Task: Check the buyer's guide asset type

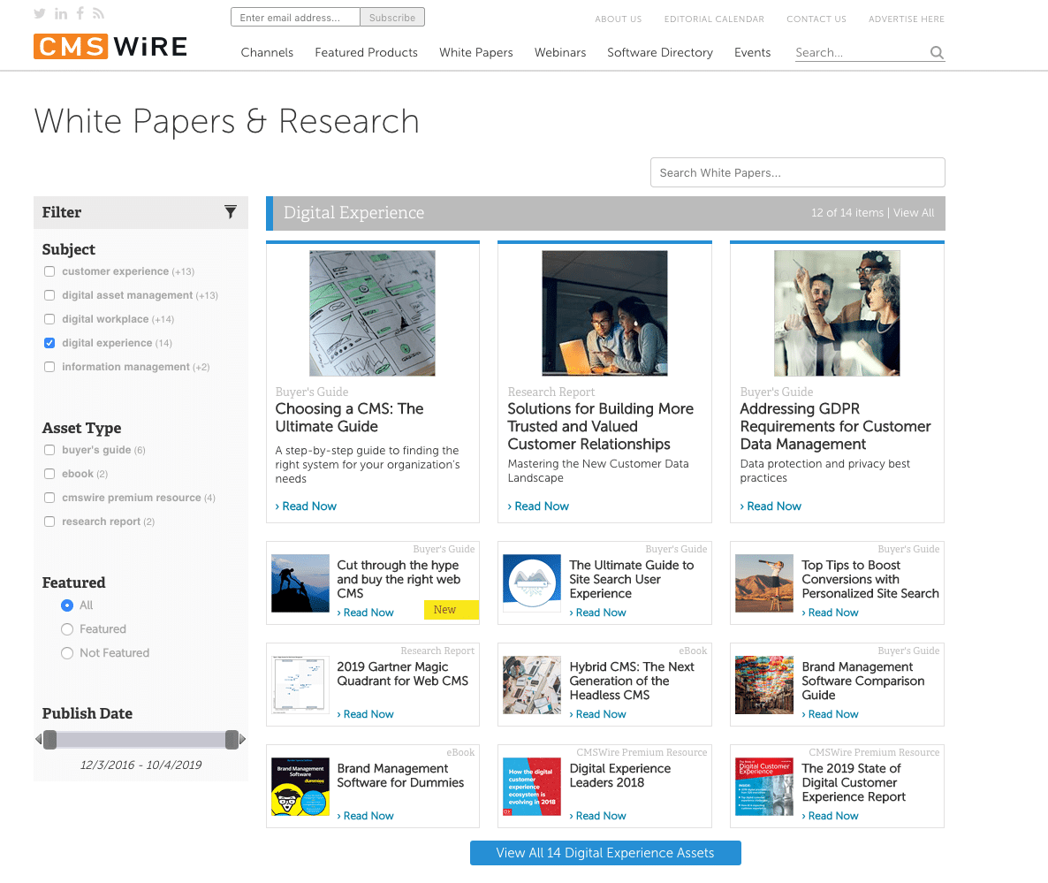Action: [49, 450]
